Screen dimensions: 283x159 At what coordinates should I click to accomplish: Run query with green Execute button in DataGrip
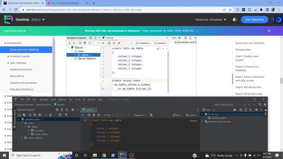83,115
